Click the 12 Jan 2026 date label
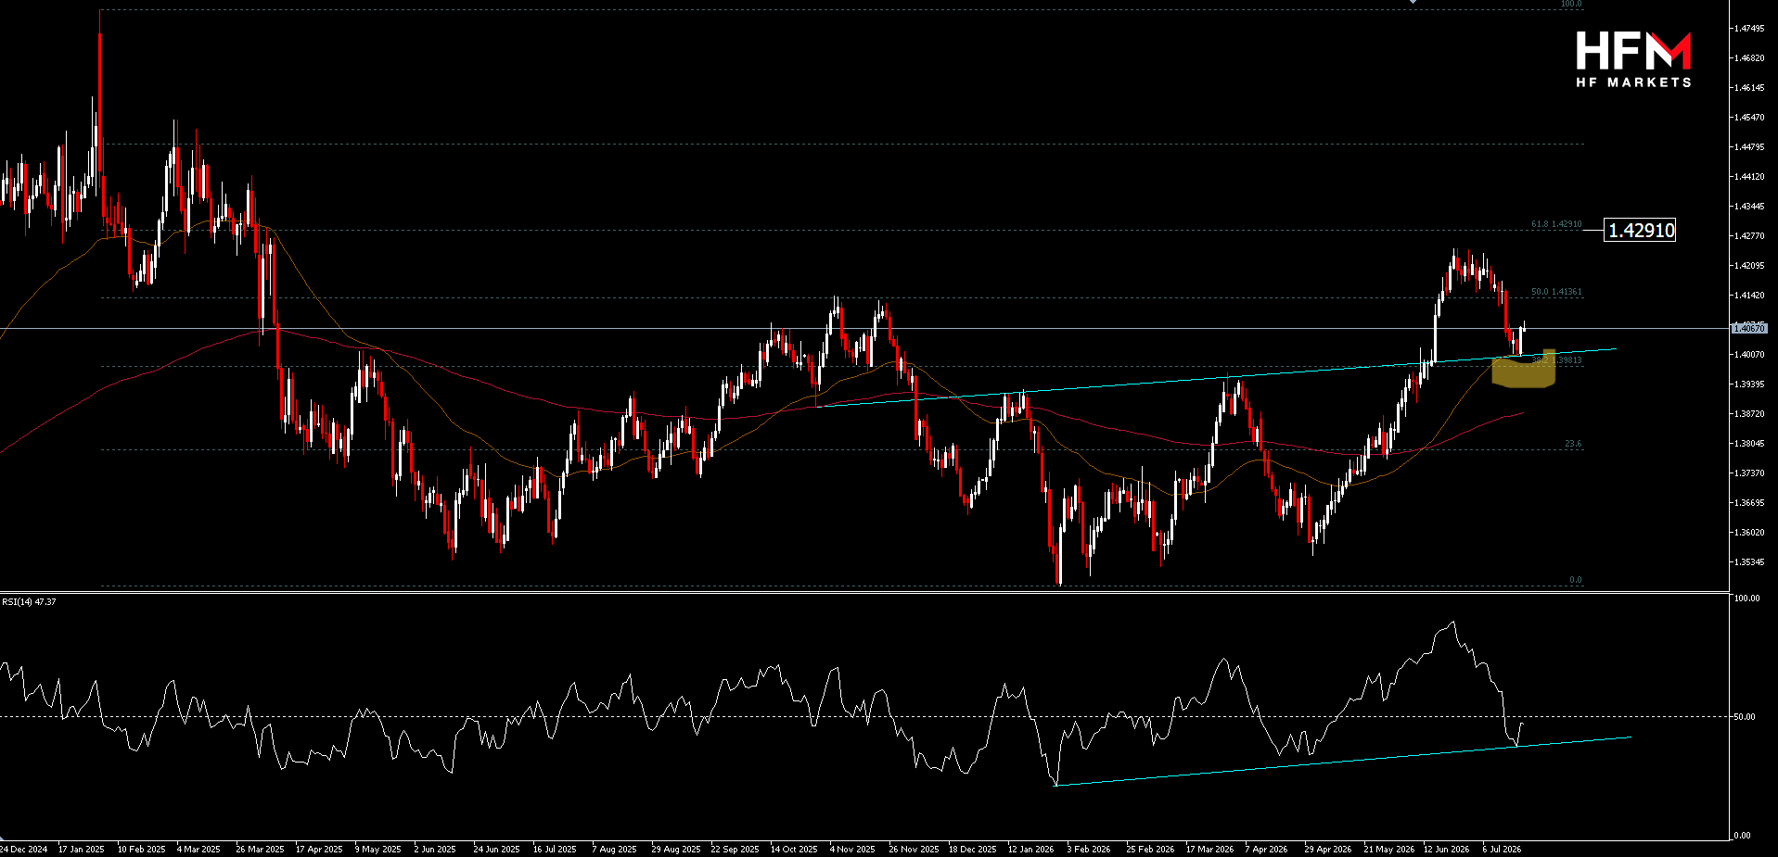Viewport: 1778px width, 857px height. (1031, 850)
